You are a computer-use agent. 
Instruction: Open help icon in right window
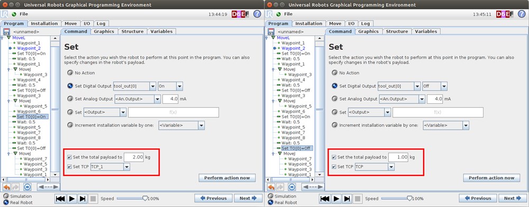click(x=522, y=14)
